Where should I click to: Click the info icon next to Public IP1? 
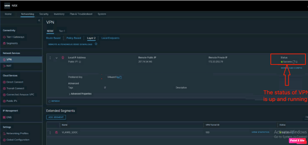pyautogui.click(x=80, y=62)
